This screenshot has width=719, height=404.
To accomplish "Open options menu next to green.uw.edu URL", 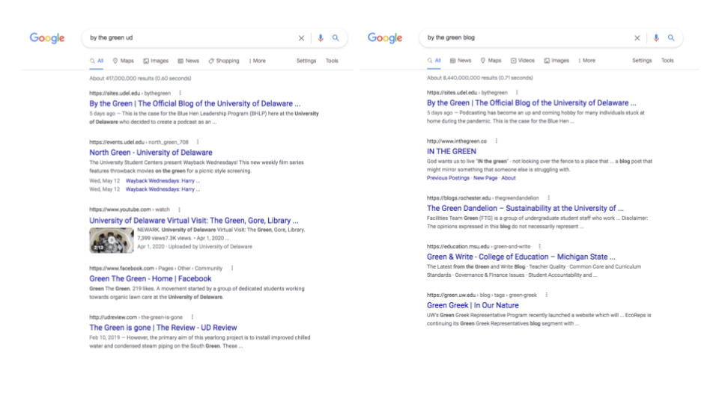I will (x=546, y=295).
